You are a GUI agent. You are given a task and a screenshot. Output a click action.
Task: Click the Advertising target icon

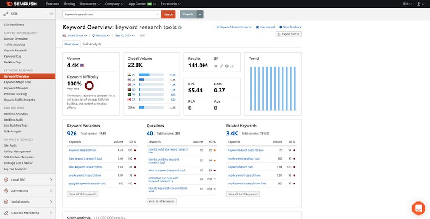[x=6, y=191]
